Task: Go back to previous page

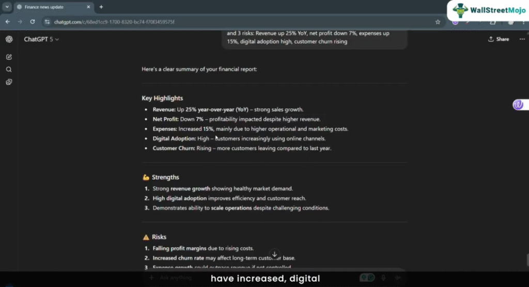Action: 7,22
